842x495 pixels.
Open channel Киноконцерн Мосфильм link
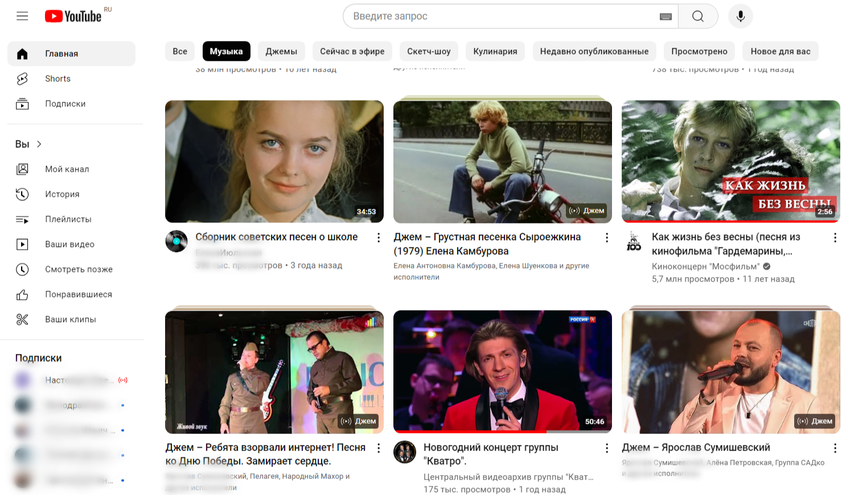click(705, 266)
